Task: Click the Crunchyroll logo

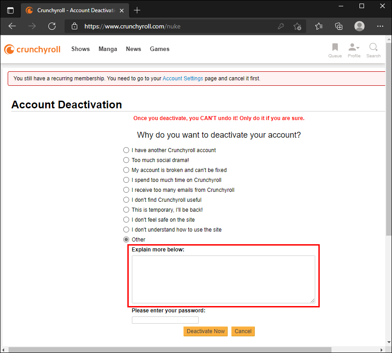Action: pos(32,49)
